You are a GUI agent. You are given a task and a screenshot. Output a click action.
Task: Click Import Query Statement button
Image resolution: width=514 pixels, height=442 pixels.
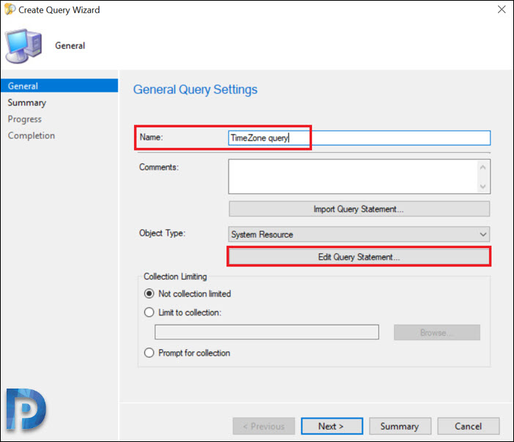(360, 209)
